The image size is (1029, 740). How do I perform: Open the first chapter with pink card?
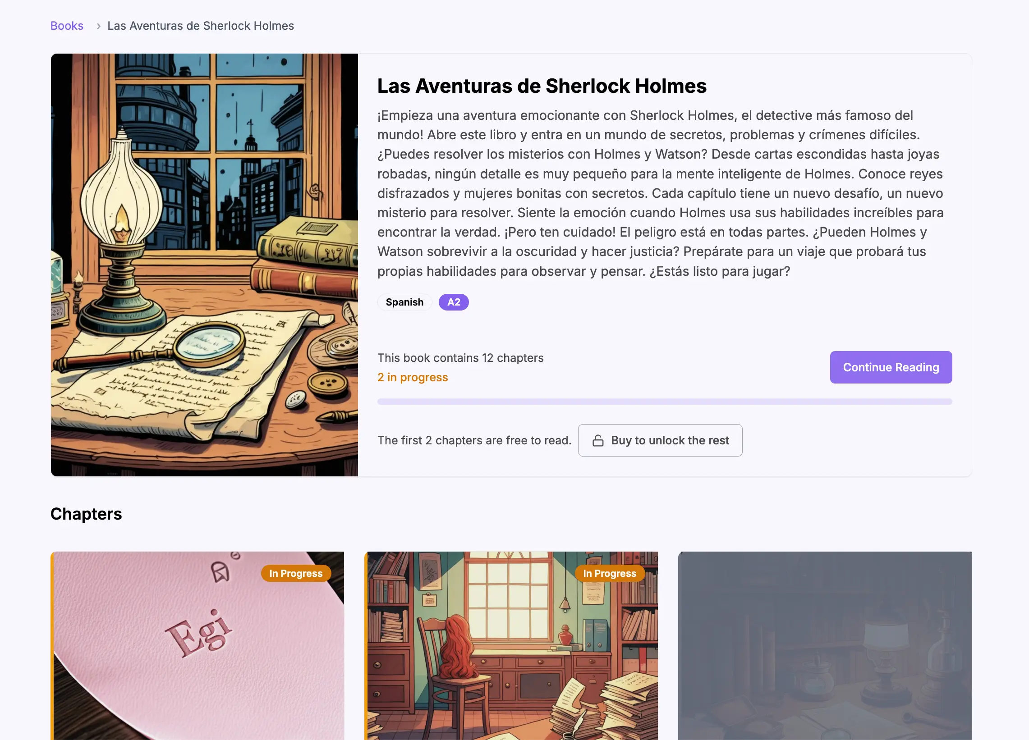pyautogui.click(x=198, y=645)
